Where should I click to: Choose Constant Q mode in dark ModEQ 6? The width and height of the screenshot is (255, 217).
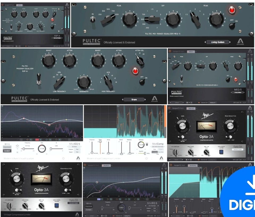(89, 210)
